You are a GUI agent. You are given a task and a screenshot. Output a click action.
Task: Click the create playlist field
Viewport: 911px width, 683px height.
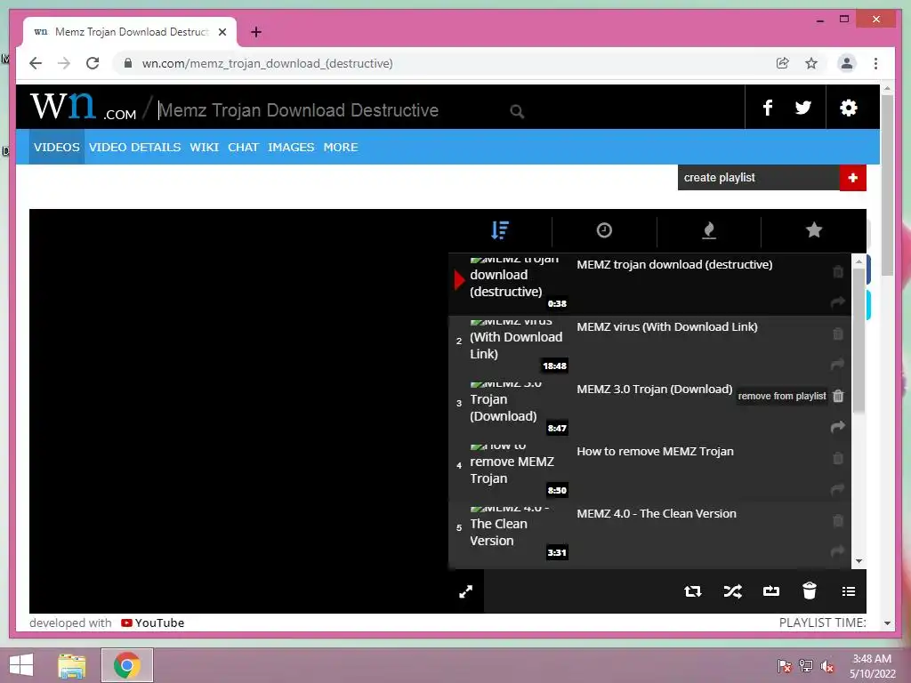point(758,178)
